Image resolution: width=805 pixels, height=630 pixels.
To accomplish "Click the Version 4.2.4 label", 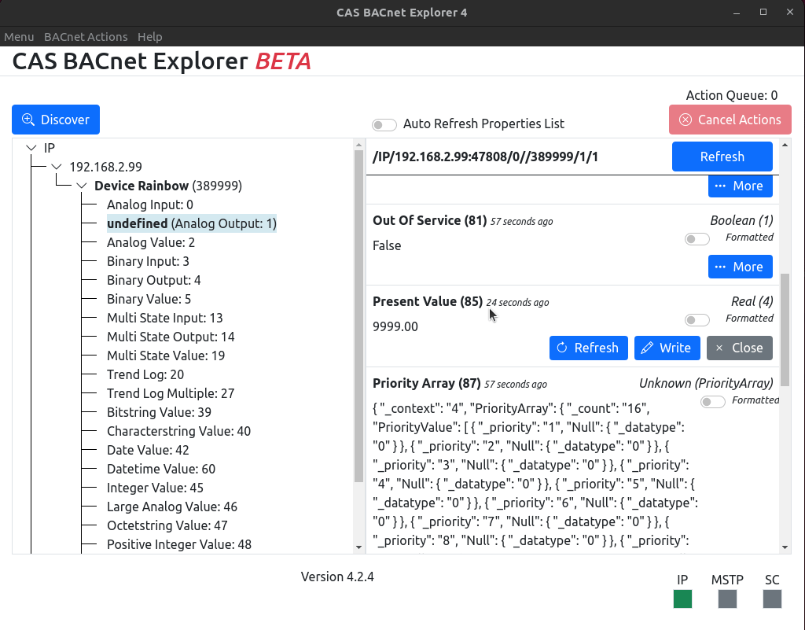I will [x=337, y=577].
